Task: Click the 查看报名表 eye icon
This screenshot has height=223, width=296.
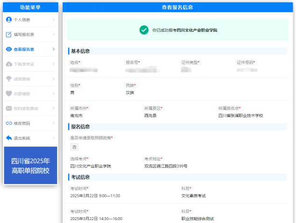Action: (9, 49)
